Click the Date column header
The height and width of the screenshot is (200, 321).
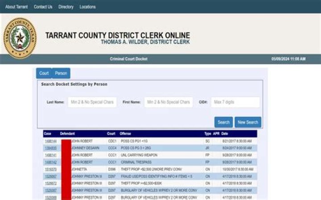tap(225, 134)
